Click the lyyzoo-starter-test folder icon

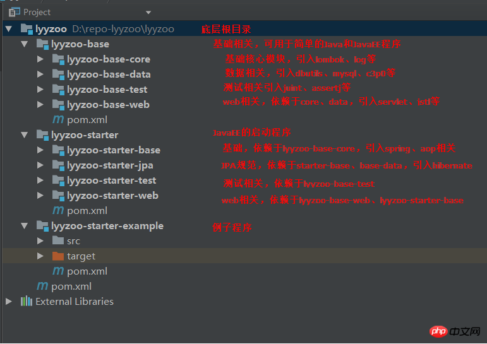[58, 181]
